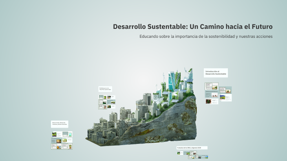Open slide cluster under 'Tratados de la ONU'
Viewport: 287px width, 161px height.
click(x=192, y=154)
